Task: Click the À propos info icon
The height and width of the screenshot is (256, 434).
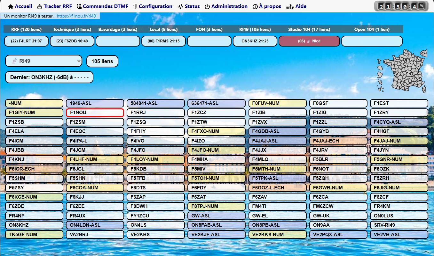Action: pos(255,7)
